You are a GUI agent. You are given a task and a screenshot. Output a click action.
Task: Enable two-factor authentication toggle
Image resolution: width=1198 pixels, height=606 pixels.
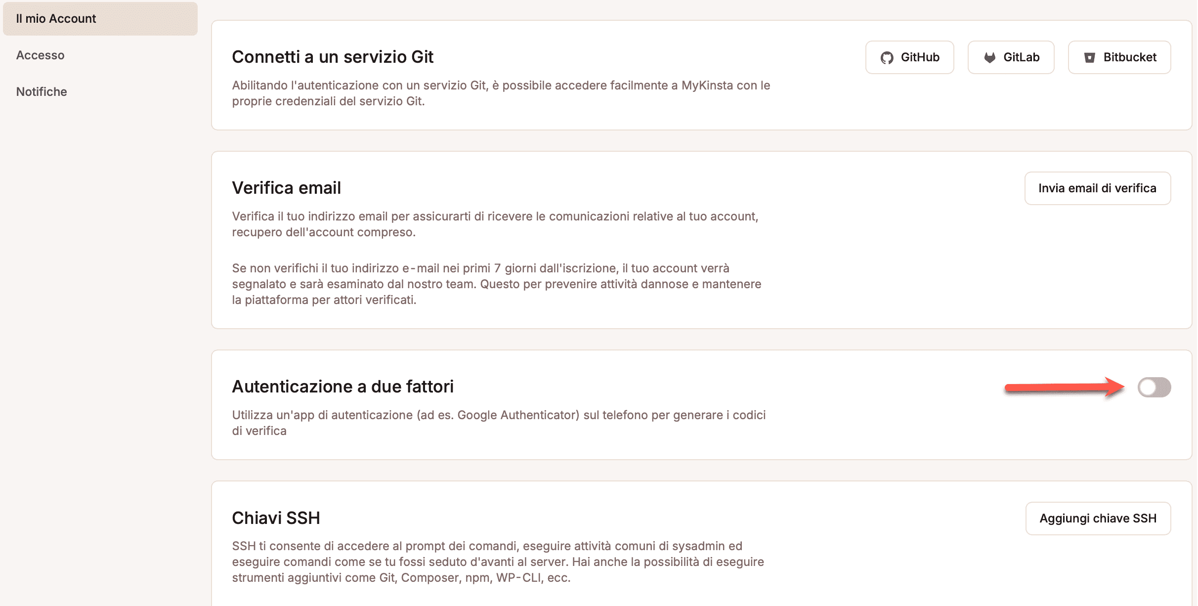click(x=1155, y=387)
